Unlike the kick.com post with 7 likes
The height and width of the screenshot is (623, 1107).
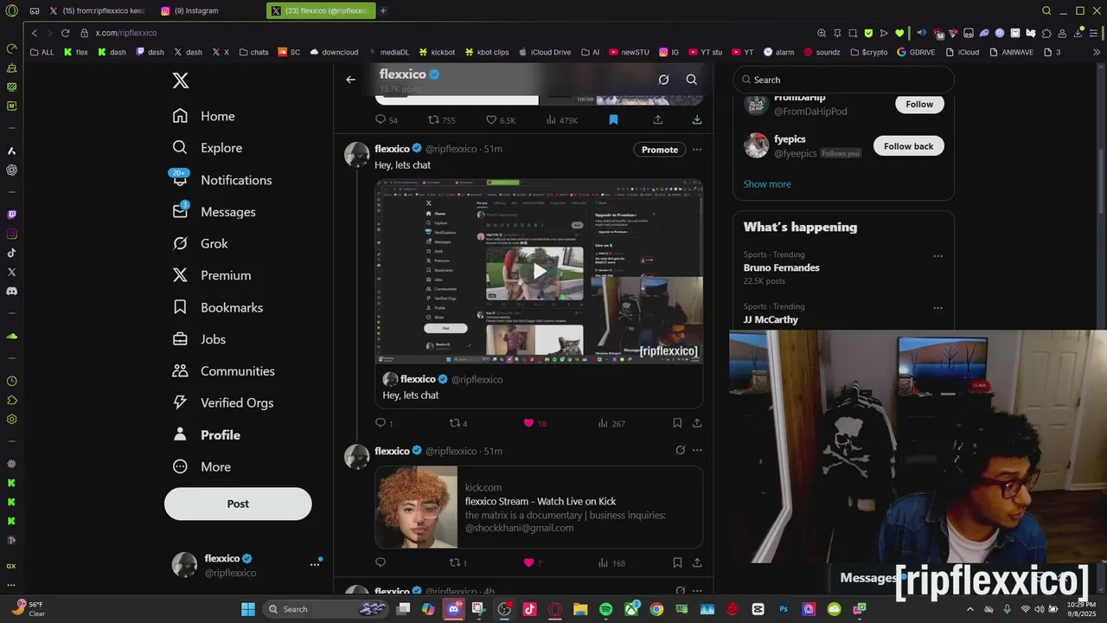coord(532,563)
